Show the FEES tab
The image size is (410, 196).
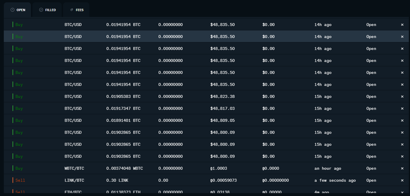pos(77,10)
